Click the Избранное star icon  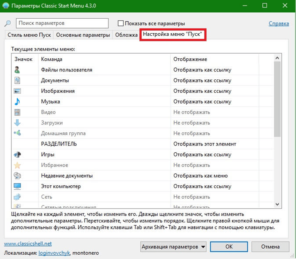pyautogui.click(x=17, y=165)
